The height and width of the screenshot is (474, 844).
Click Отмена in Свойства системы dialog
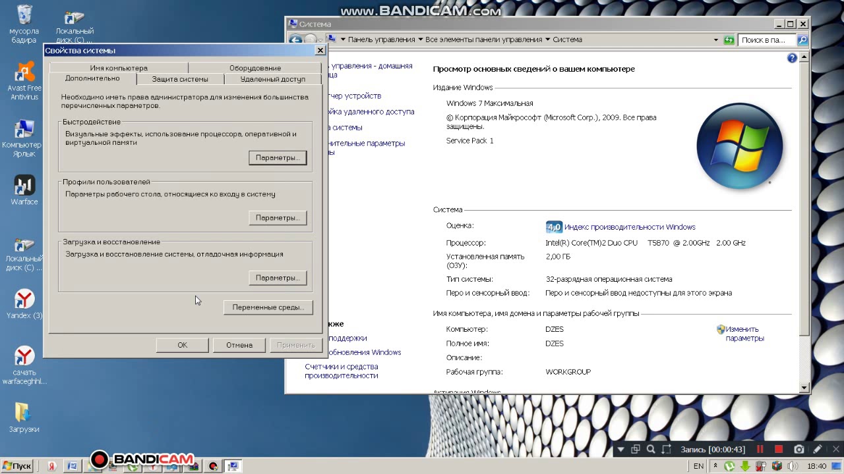point(239,345)
